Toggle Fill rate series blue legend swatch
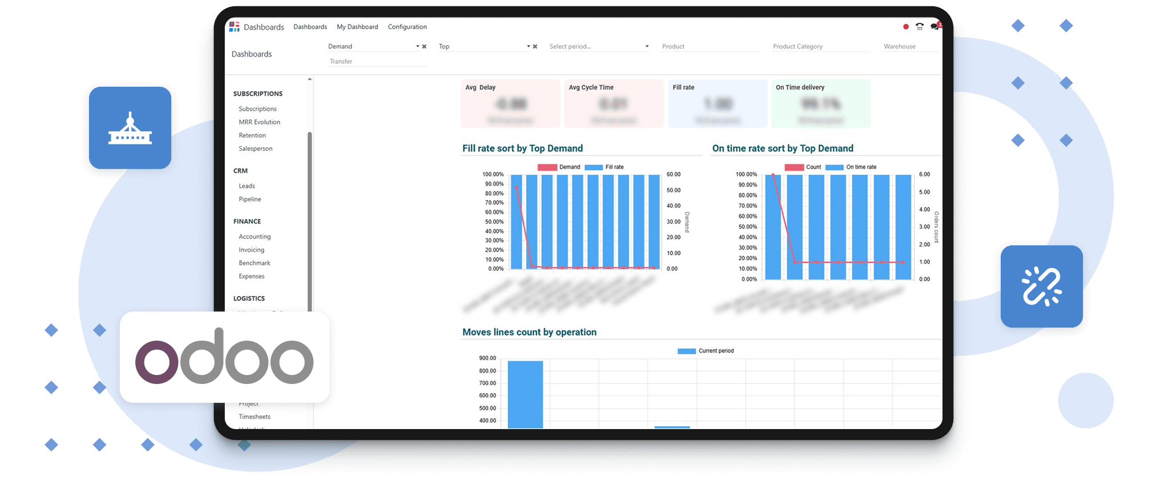This screenshot has height=481, width=1169. click(x=594, y=167)
